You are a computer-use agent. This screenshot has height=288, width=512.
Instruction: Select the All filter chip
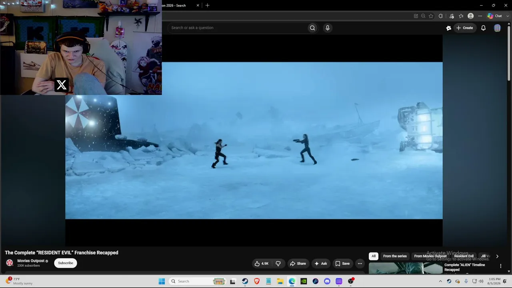[374, 256]
